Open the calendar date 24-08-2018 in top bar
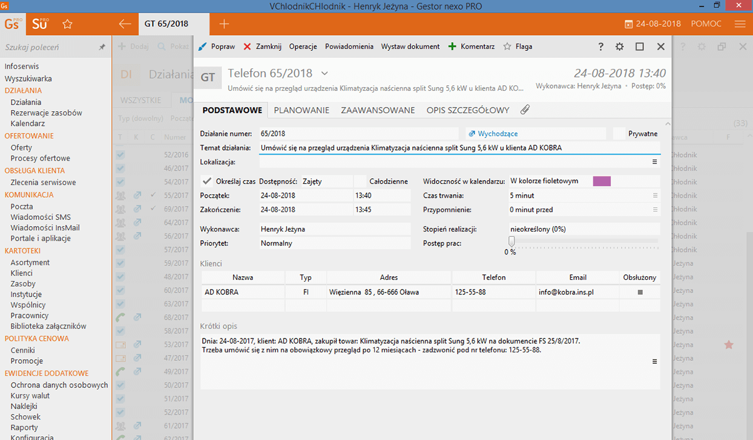 tap(653, 24)
